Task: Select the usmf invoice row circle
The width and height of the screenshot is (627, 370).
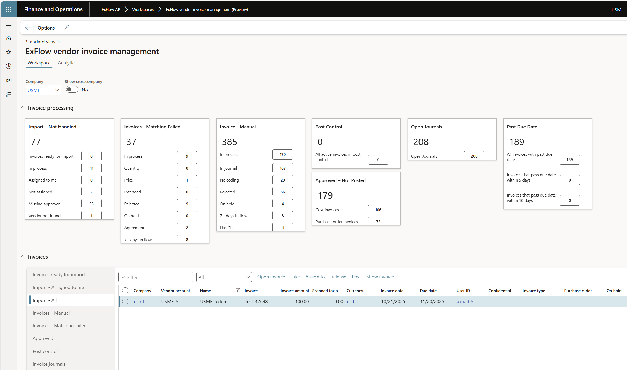Action: point(125,301)
